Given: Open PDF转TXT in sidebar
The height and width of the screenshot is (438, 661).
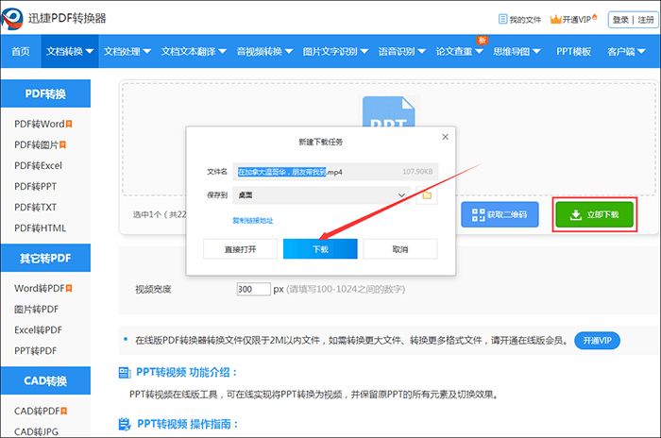Looking at the screenshot, I should point(36,208).
